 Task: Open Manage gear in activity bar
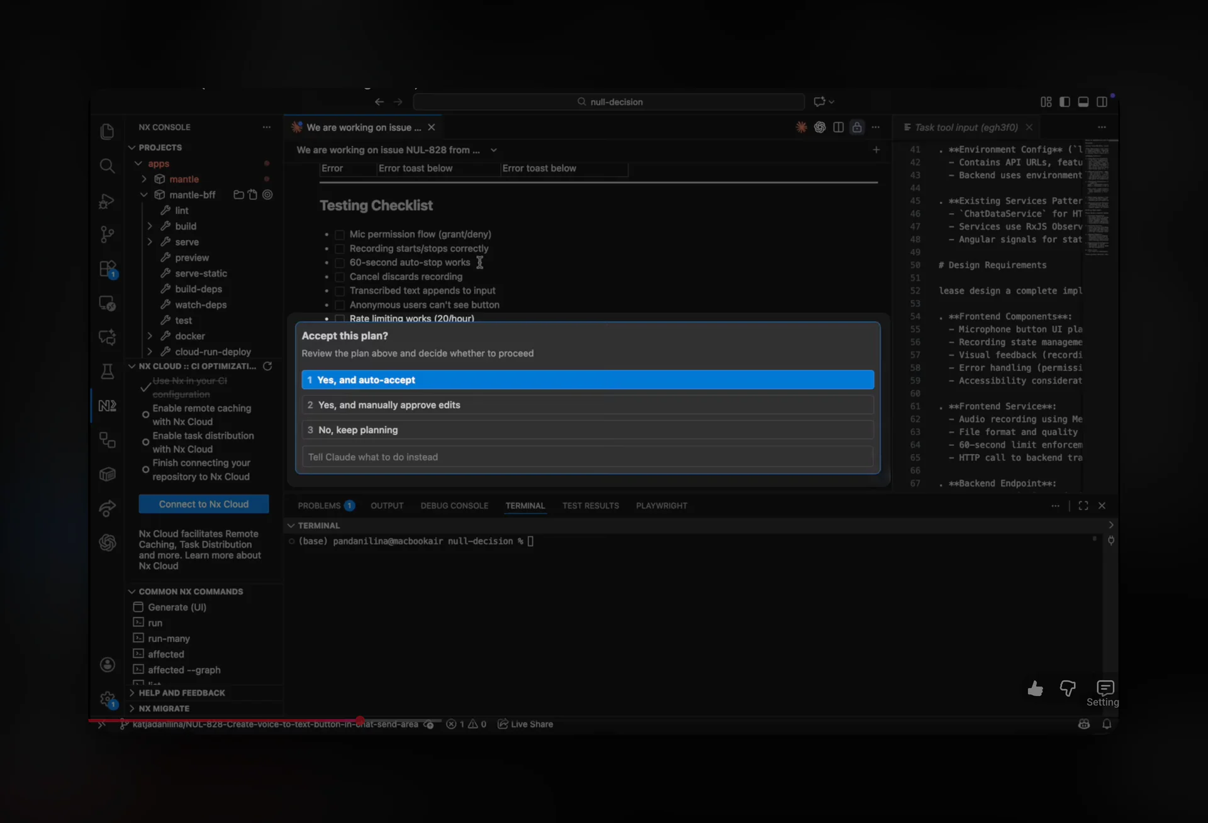coord(108,699)
